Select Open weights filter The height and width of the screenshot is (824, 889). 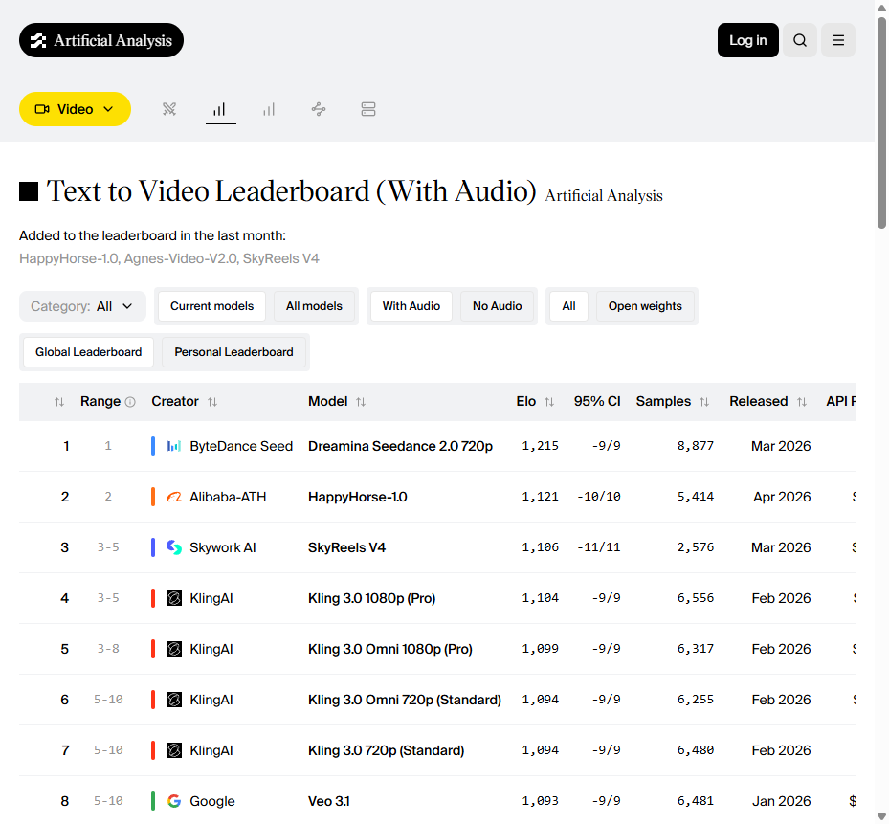[x=645, y=306]
